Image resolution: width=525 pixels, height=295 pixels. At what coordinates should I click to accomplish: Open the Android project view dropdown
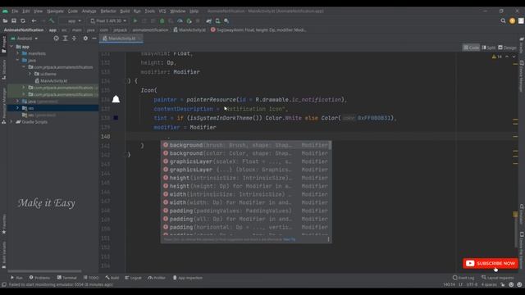tap(25, 39)
